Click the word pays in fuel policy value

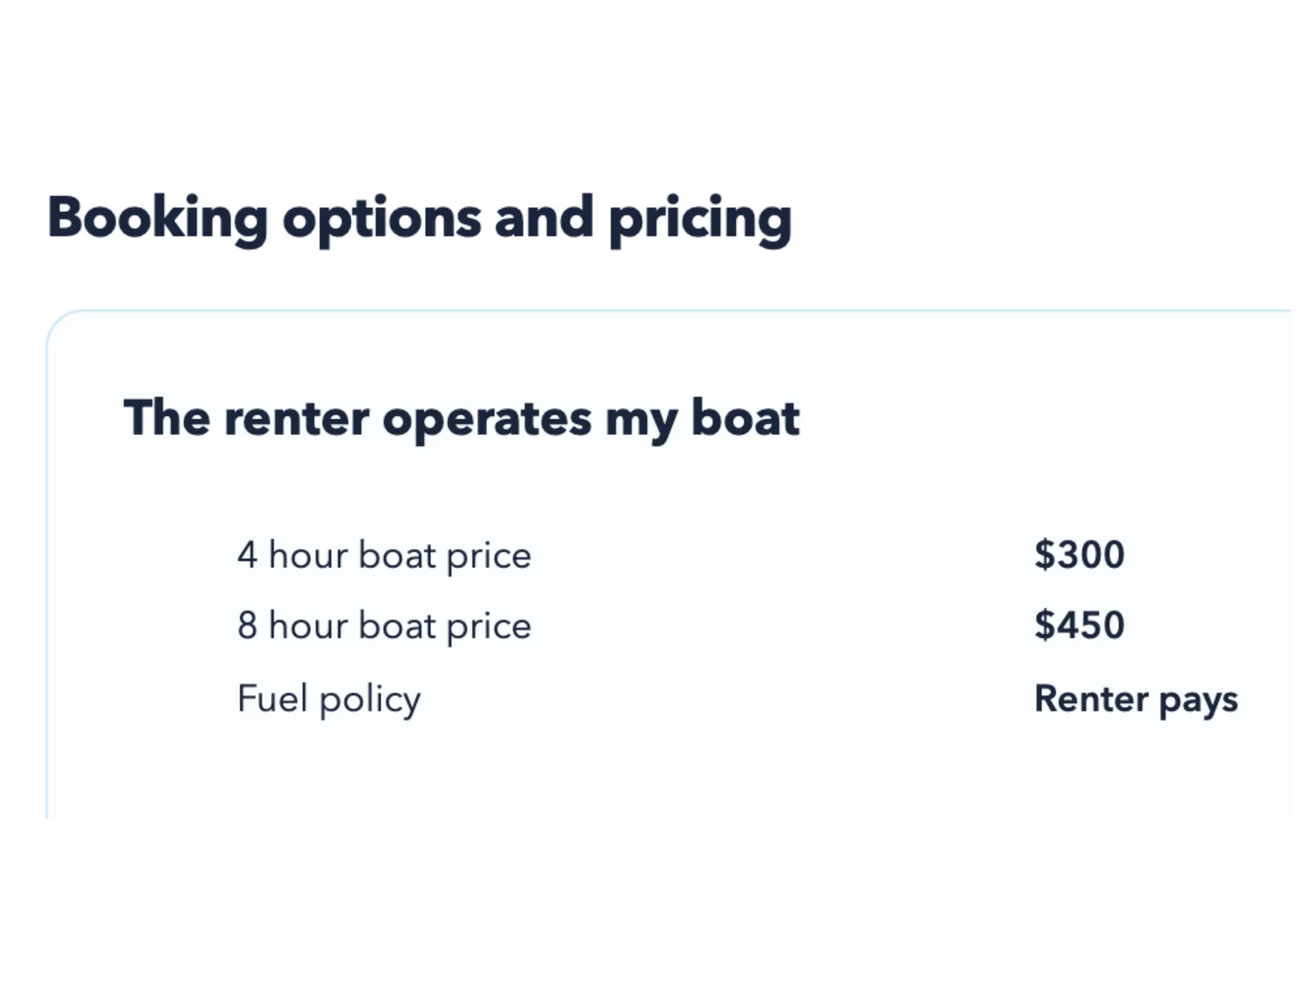tap(1198, 700)
